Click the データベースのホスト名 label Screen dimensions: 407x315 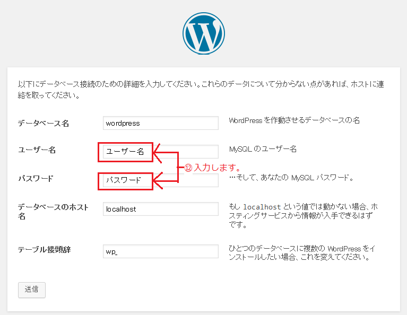tap(53, 212)
